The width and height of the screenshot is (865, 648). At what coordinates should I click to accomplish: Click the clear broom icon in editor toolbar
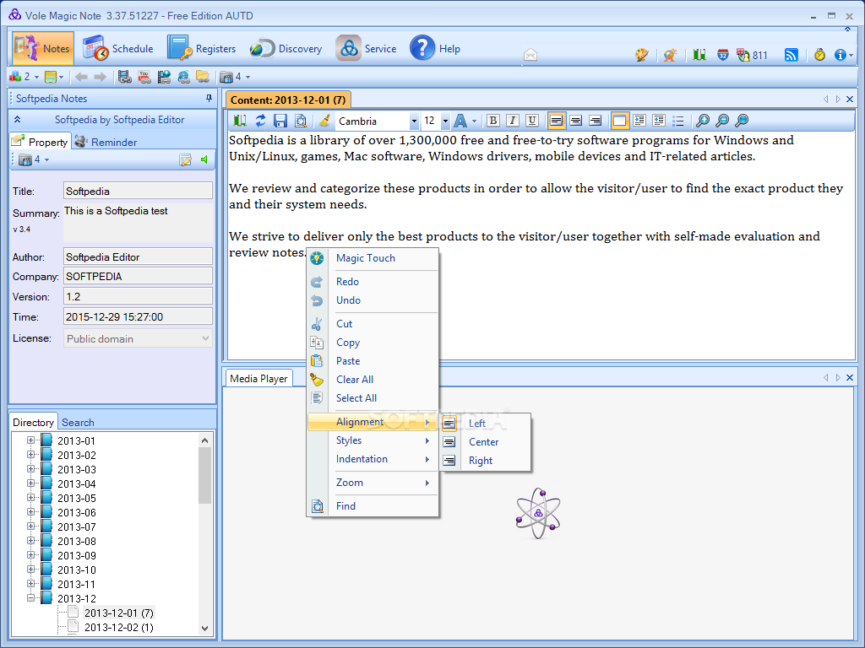325,121
